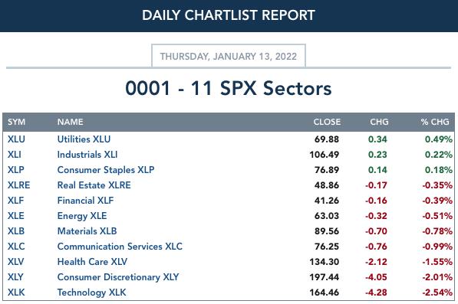458x304 pixels.
Task: Open Communication Services XLC link
Action: pyautogui.click(x=120, y=247)
